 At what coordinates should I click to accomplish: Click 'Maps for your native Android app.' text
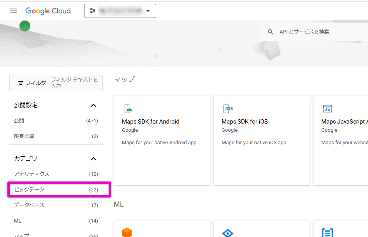click(x=160, y=143)
